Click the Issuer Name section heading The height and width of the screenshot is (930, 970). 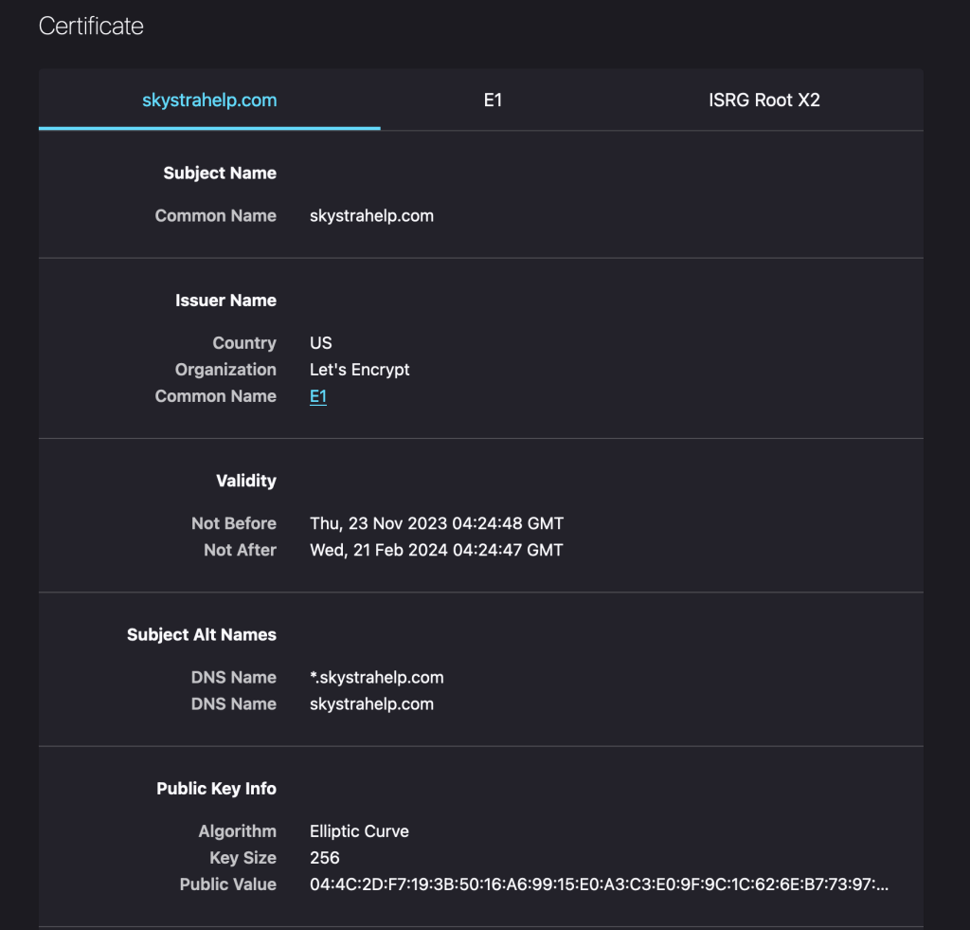pyautogui.click(x=225, y=301)
